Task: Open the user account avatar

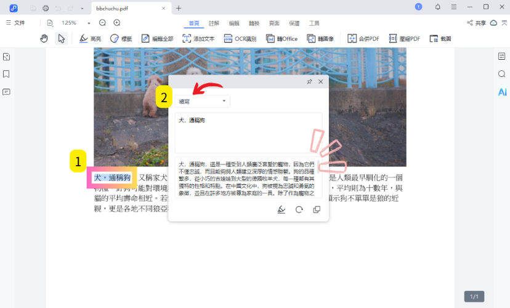Action: pyautogui.click(x=419, y=7)
